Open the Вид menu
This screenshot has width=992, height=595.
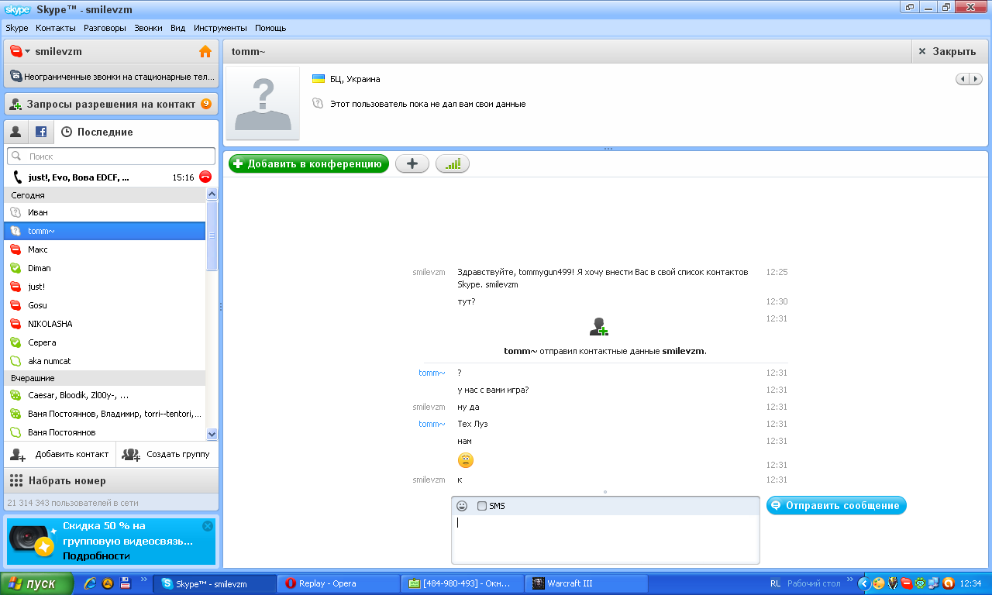[x=178, y=28]
